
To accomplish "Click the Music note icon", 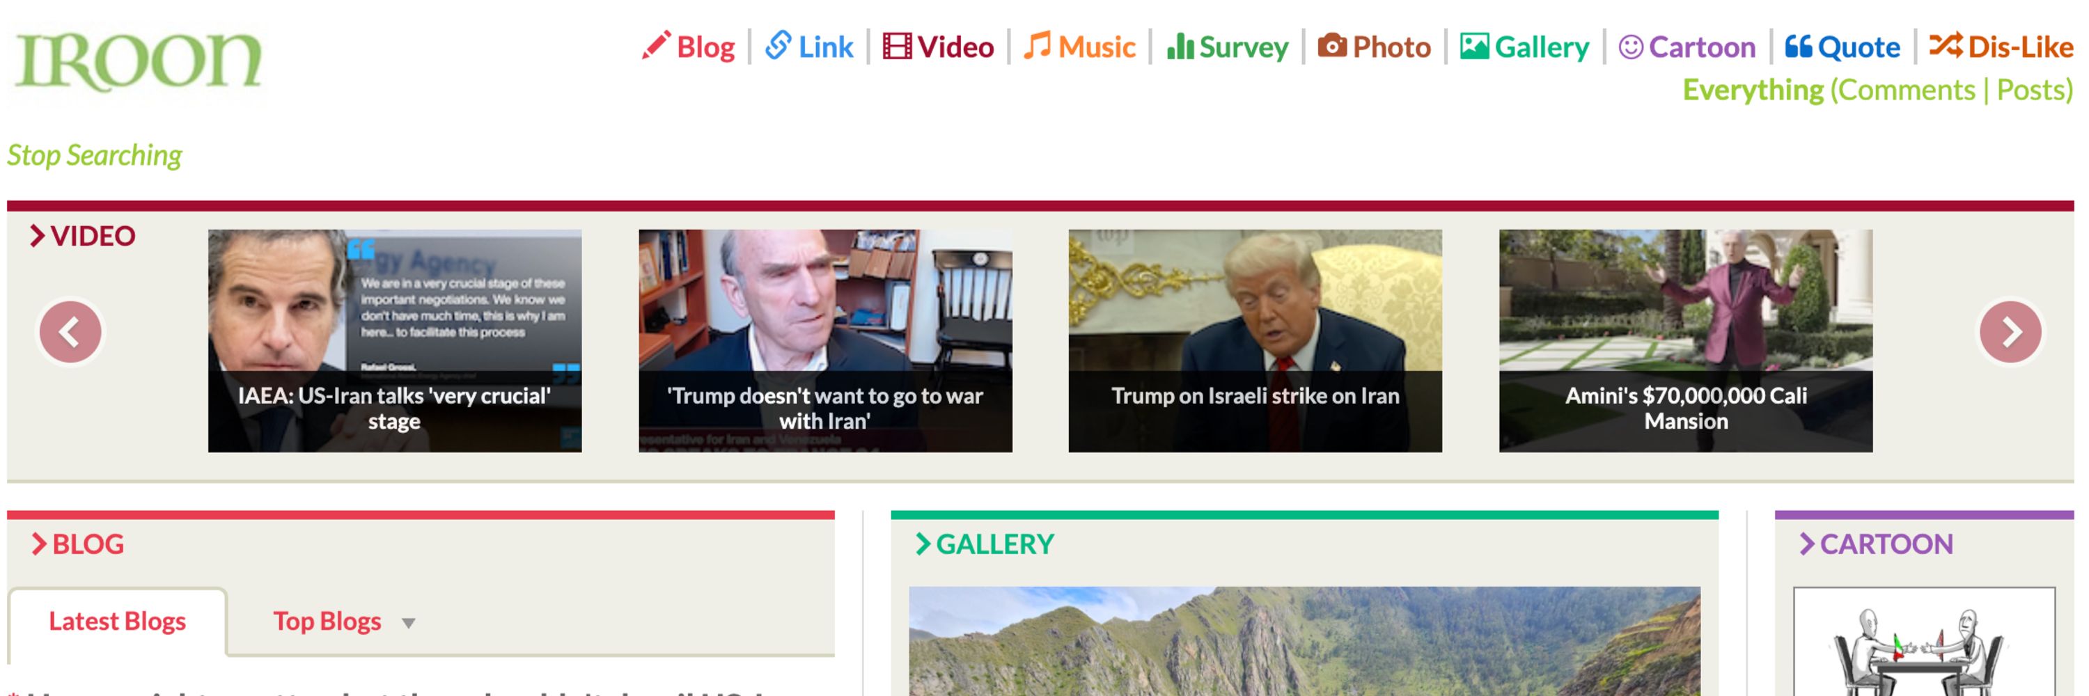I will tap(1036, 46).
